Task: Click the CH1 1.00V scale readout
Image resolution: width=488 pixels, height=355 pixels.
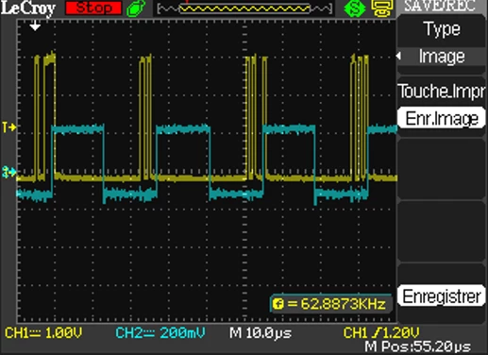Action: (43, 332)
